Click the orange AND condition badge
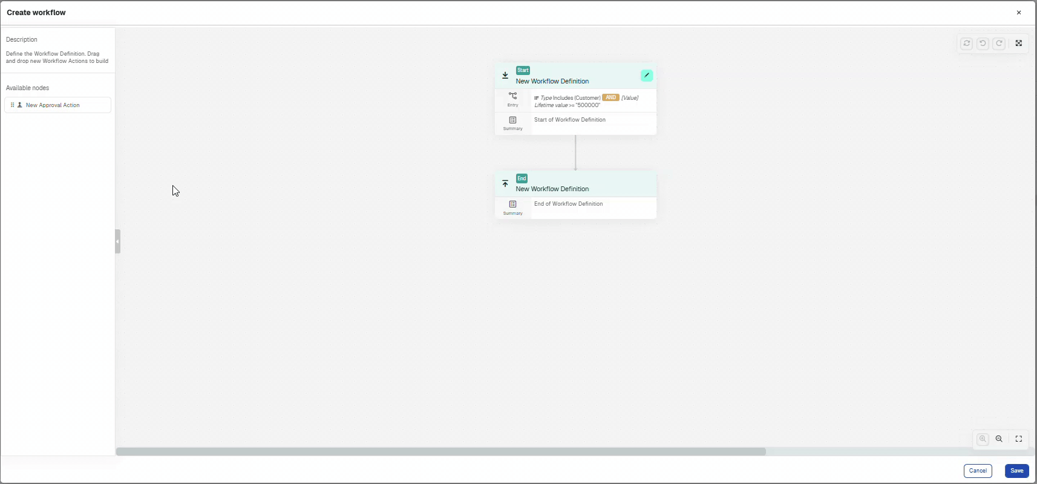Viewport: 1037px width, 484px height. 610,97
